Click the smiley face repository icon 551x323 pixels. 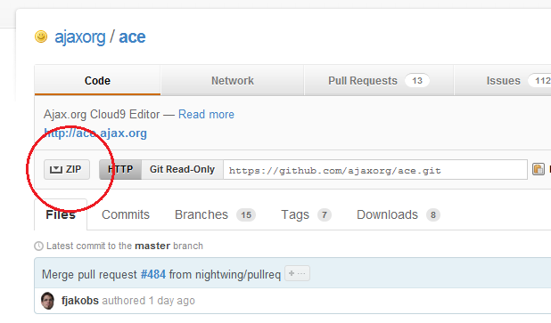click(x=41, y=36)
